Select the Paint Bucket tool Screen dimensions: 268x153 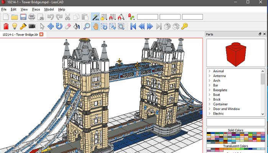click(77, 26)
